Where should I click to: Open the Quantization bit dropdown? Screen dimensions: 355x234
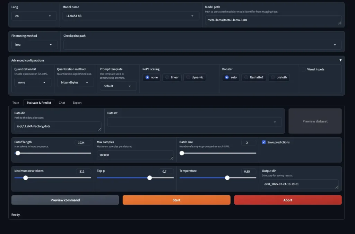32,83
